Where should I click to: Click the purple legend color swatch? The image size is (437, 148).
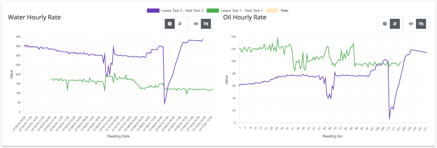[153, 11]
